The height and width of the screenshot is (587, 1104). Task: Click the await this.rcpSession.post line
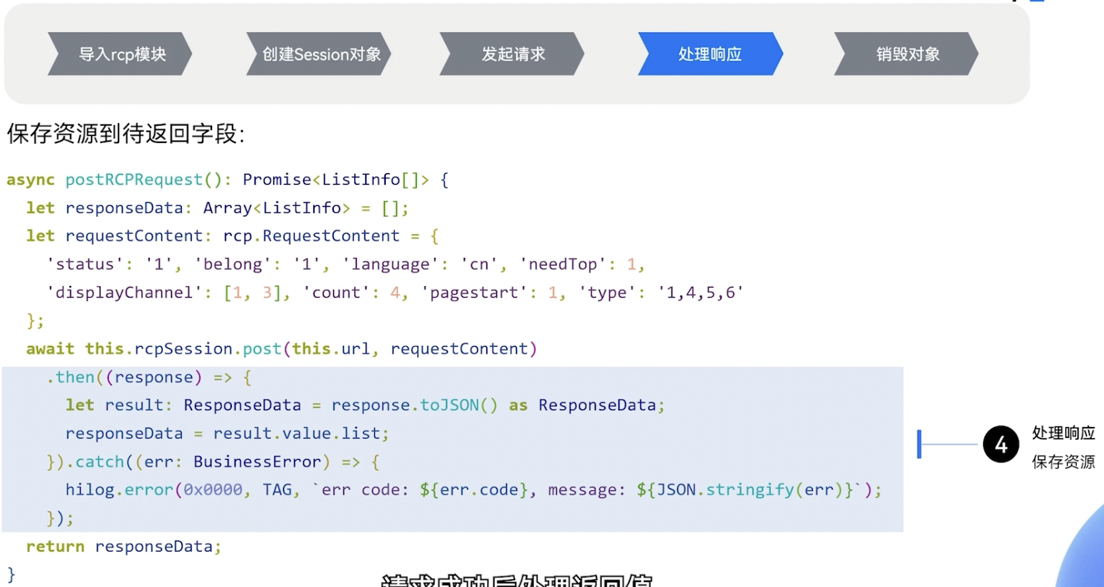pyautogui.click(x=282, y=349)
